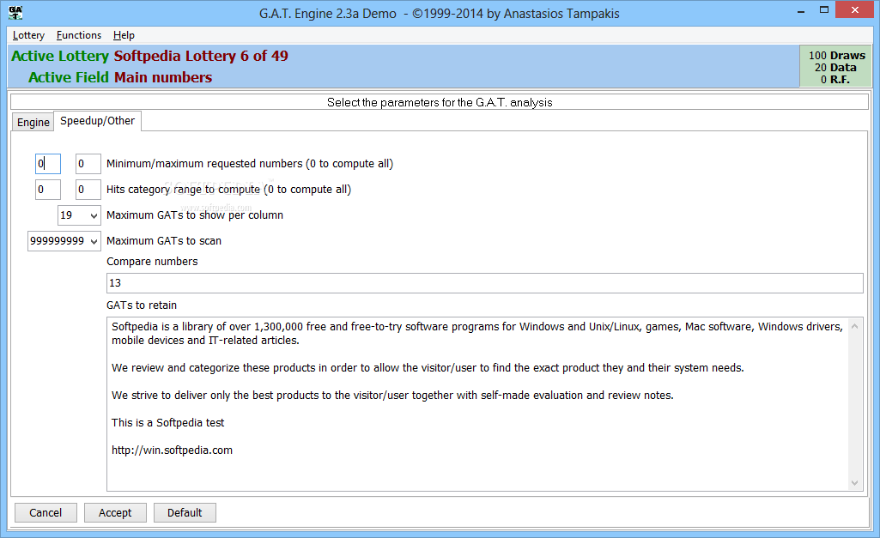Click the '20 Data' status entry
The width and height of the screenshot is (880, 538).
(835, 67)
